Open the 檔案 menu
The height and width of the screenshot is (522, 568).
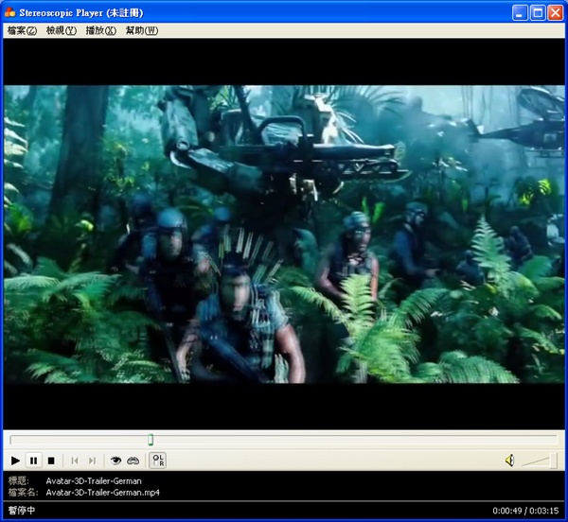click(22, 30)
